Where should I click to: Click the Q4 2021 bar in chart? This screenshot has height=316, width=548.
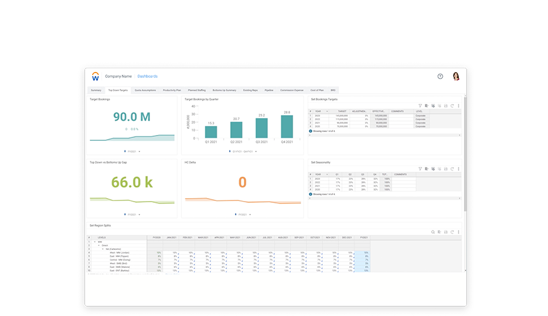[x=287, y=127]
